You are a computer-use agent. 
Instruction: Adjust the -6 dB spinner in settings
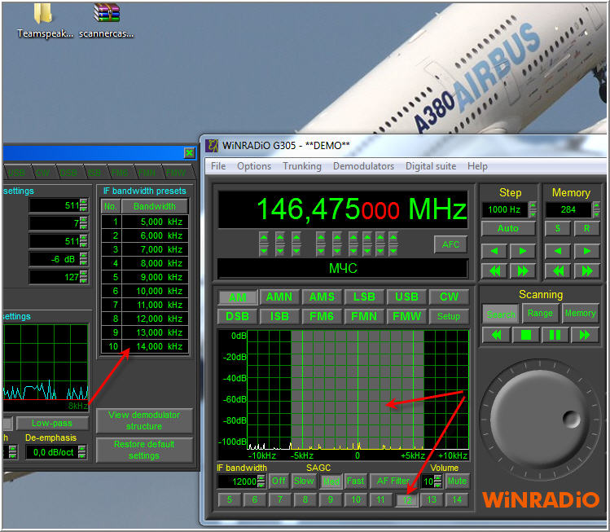[x=83, y=259]
